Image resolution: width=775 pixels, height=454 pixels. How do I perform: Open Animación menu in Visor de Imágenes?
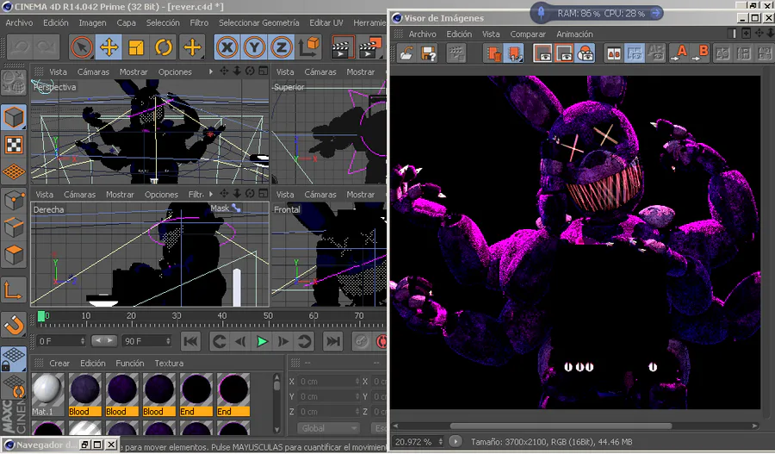(574, 34)
